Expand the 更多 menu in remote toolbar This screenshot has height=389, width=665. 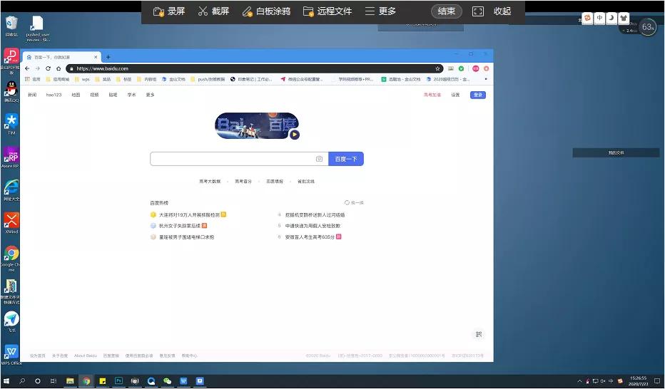(380, 11)
